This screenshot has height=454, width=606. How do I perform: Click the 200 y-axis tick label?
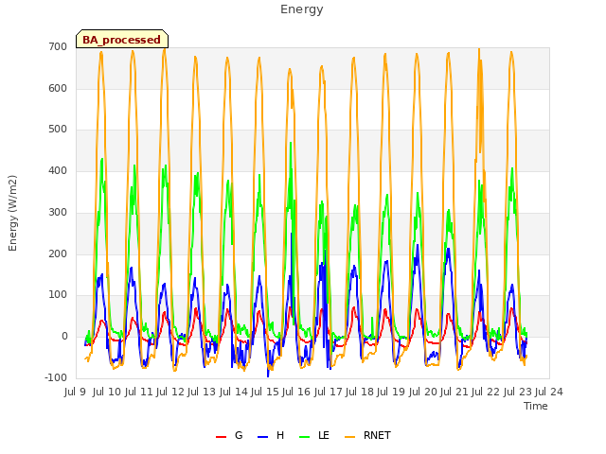[x=58, y=254]
